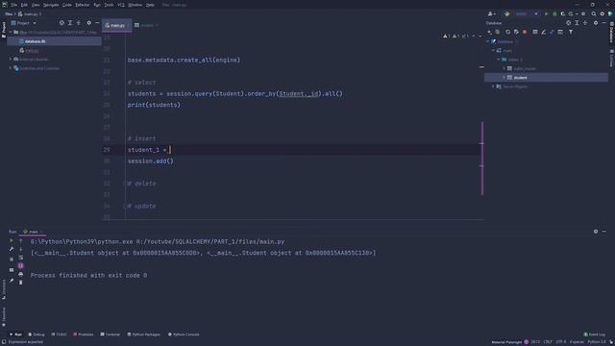This screenshot has height=346, width=615.
Task: Expand External Libraries node
Action: (x=11, y=60)
